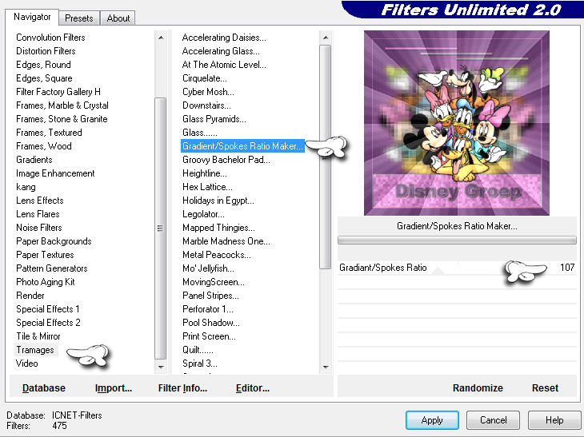Select Glass Pyramids... filter
Screen dimensions: 584x437
click(x=214, y=119)
